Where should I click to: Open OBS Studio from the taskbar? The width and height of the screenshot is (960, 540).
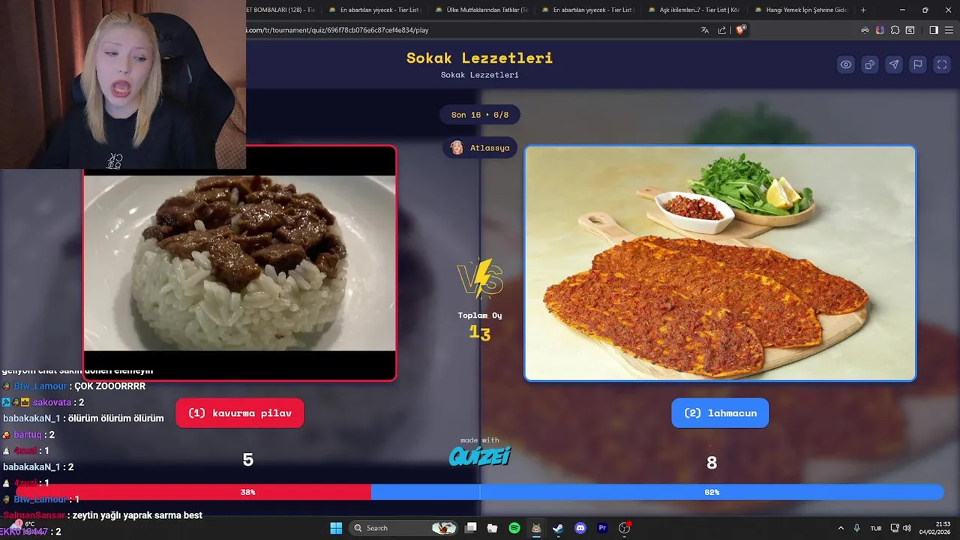pyautogui.click(x=624, y=528)
